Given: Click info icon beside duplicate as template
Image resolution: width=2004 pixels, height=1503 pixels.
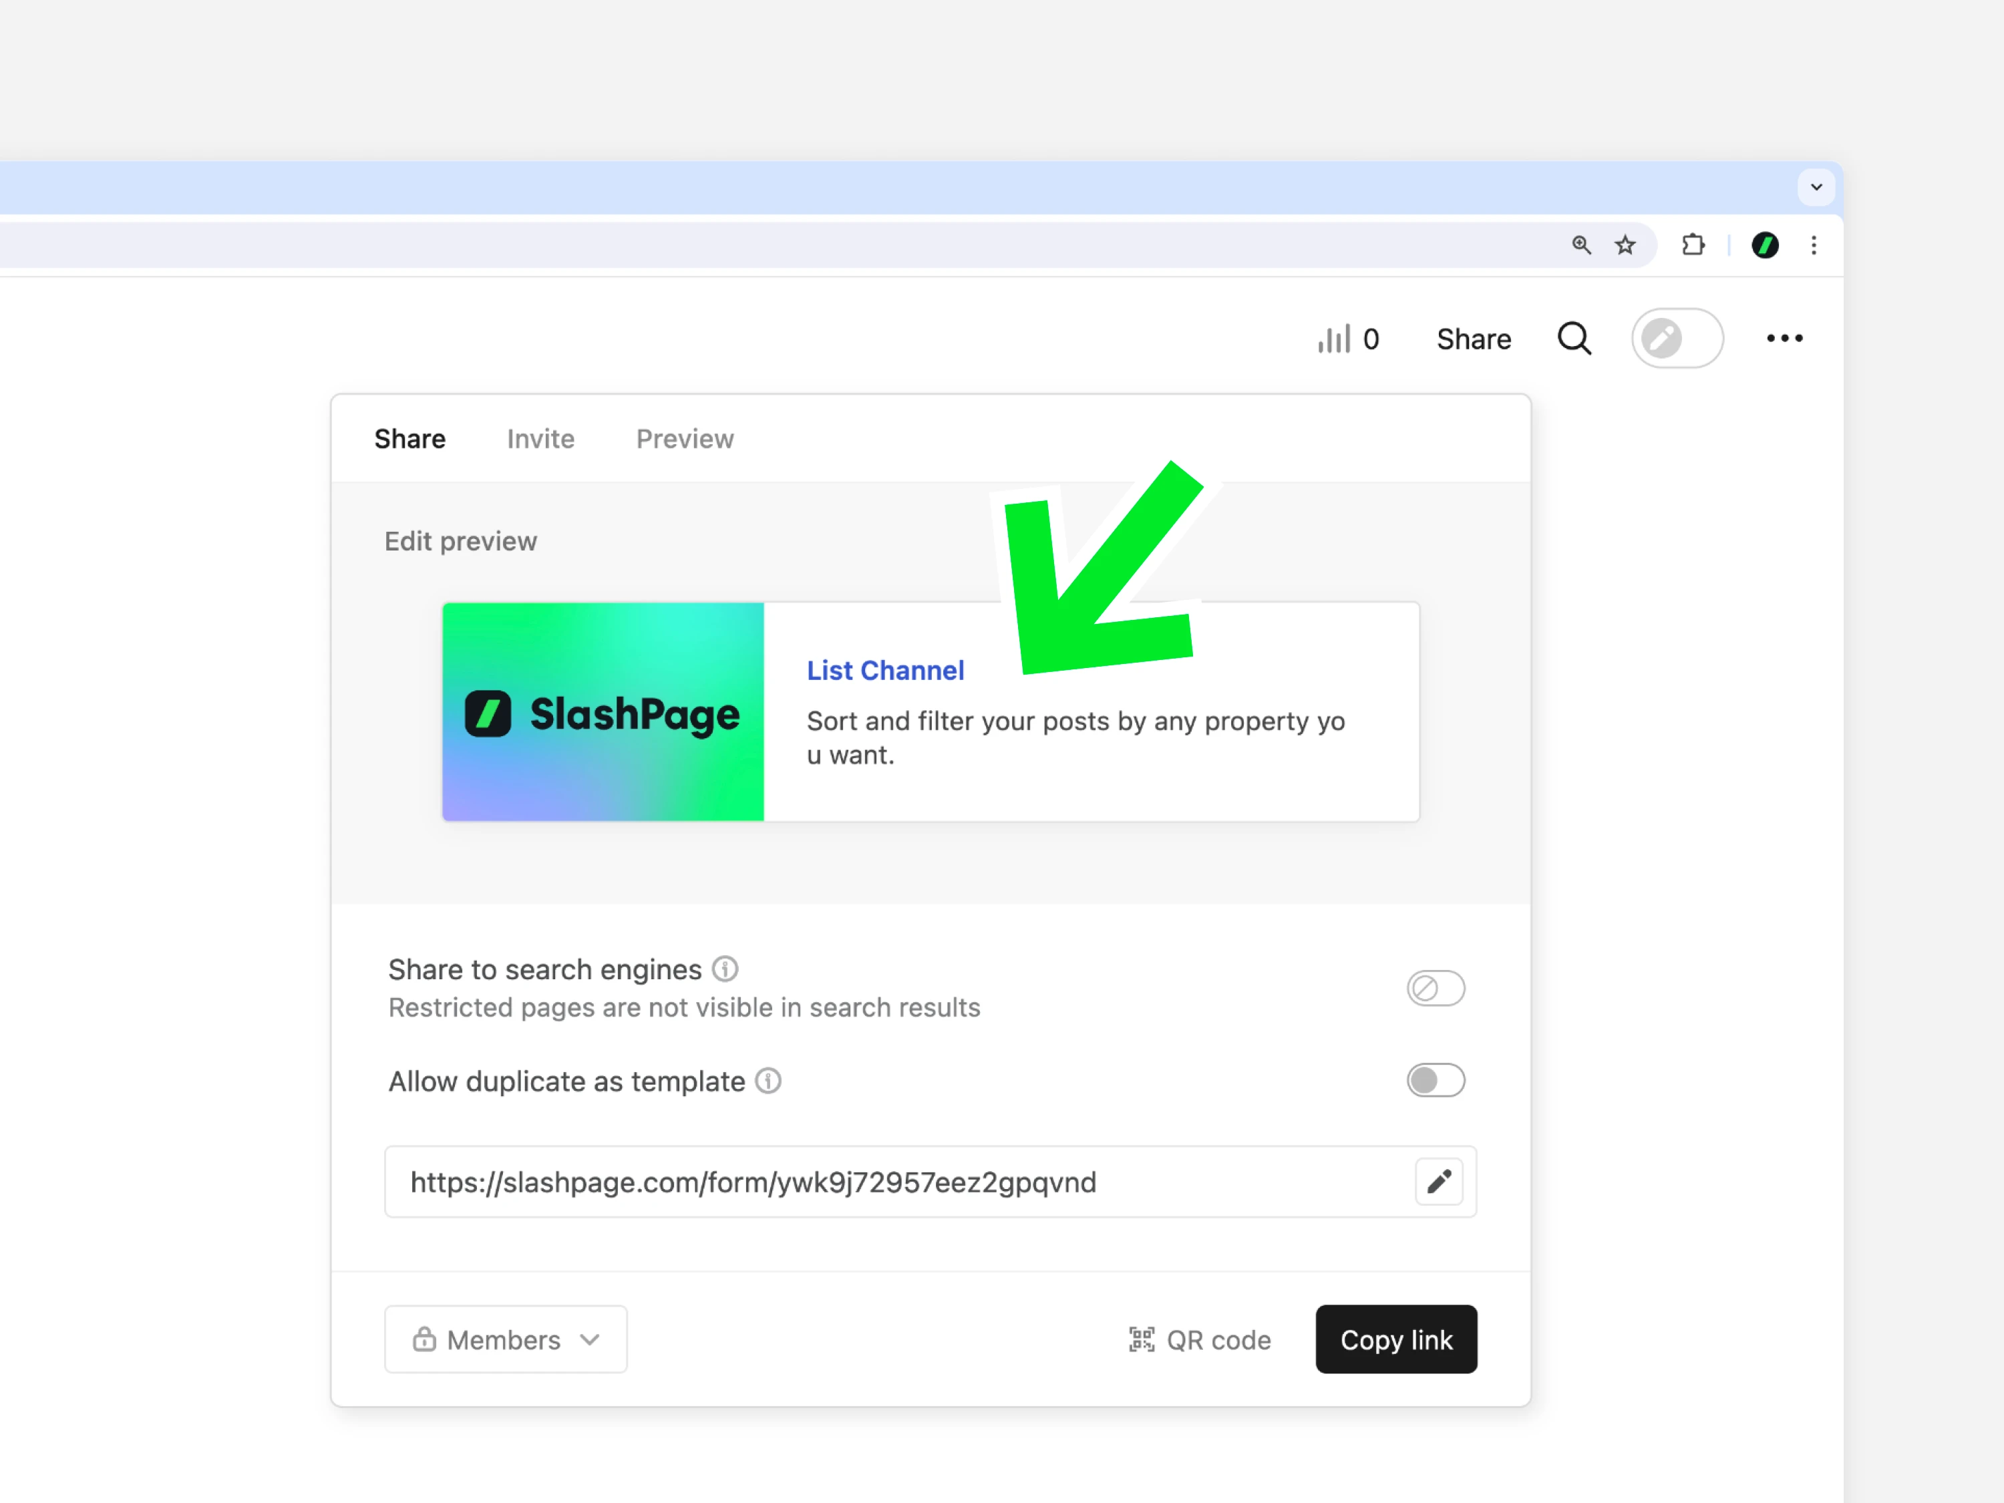Looking at the screenshot, I should [768, 1081].
